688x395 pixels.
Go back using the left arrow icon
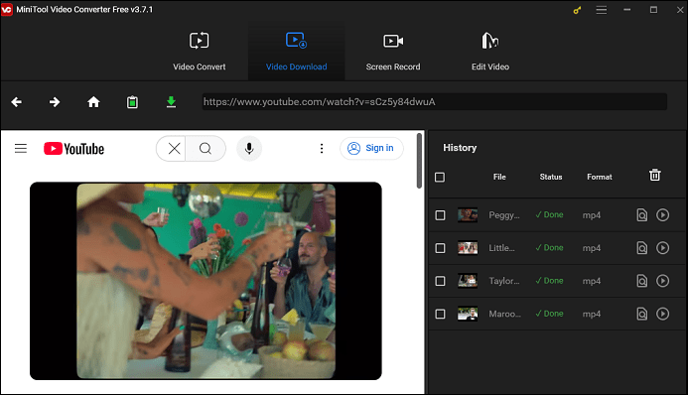tap(16, 102)
